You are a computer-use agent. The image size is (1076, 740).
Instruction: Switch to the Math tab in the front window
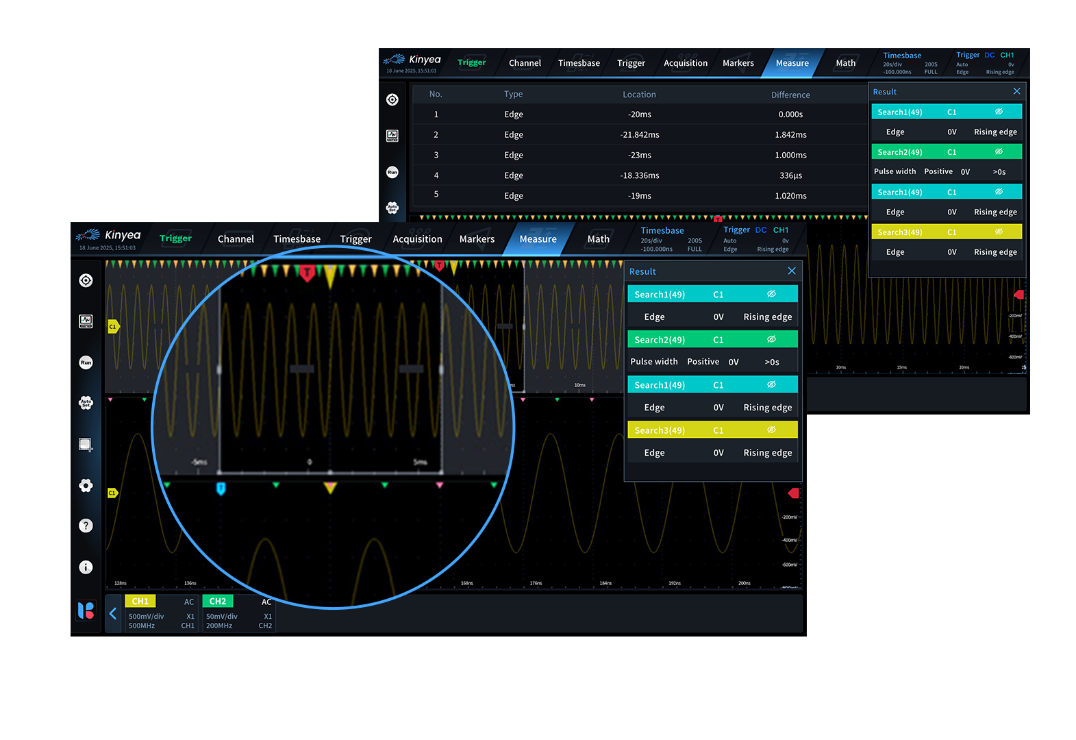598,239
